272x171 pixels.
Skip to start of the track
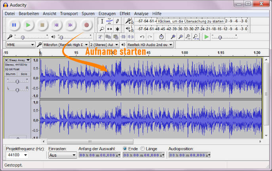pyautogui.click(x=57, y=25)
